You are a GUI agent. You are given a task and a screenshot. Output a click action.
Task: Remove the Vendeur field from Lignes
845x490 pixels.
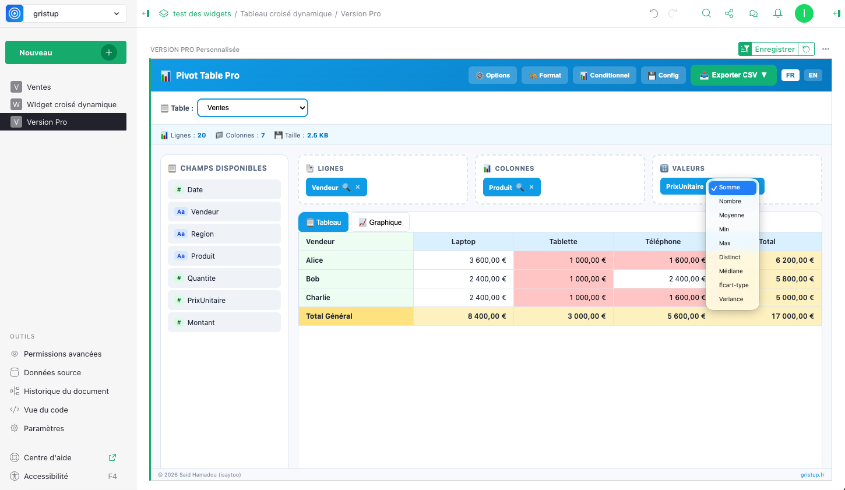point(358,187)
